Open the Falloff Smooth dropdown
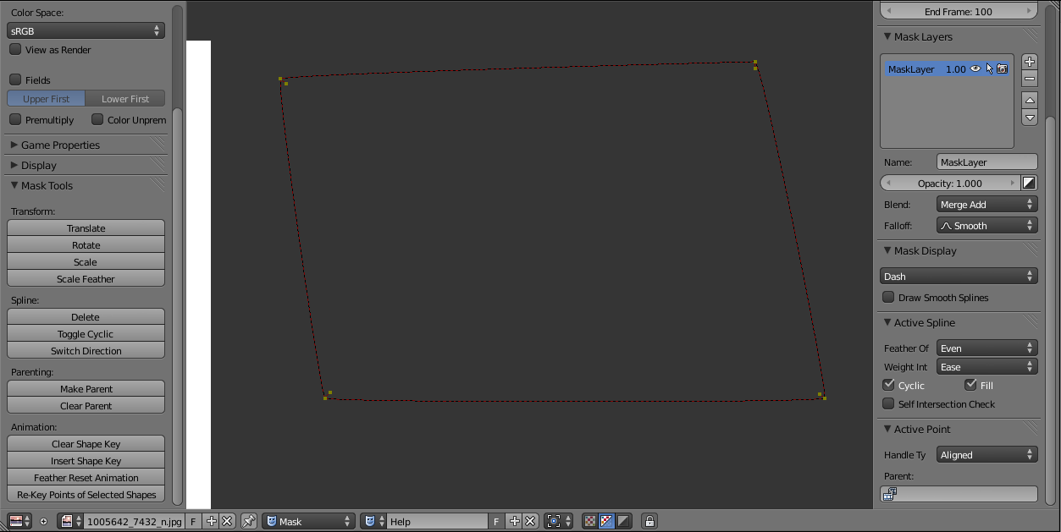This screenshot has height=532, width=1061. [x=986, y=225]
